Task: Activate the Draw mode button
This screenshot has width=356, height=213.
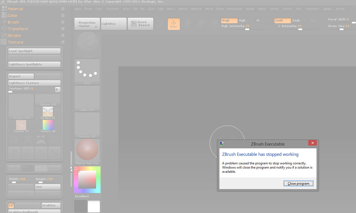Action: coord(174,24)
